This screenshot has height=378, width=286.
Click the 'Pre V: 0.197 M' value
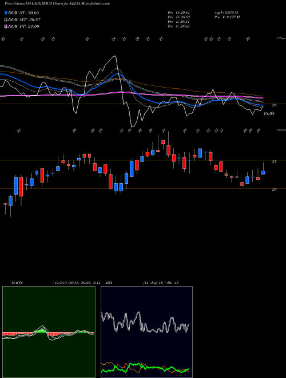227,17
